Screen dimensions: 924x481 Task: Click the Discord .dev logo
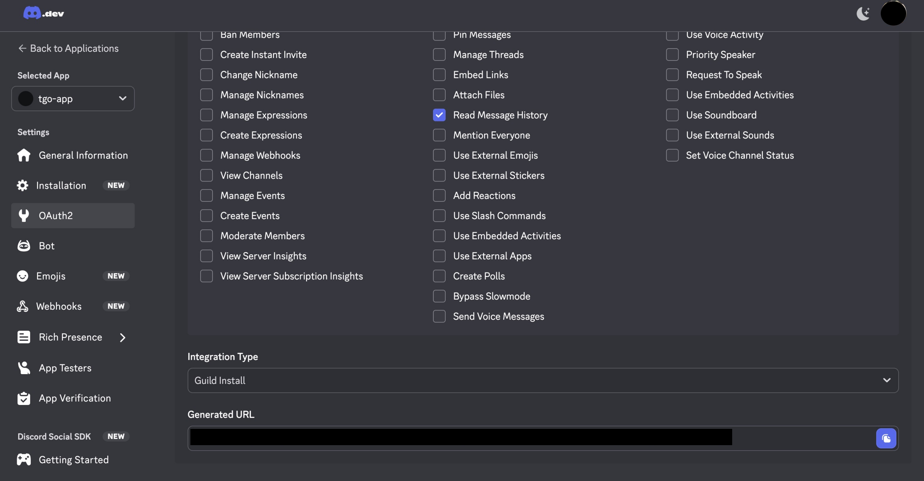pos(44,13)
